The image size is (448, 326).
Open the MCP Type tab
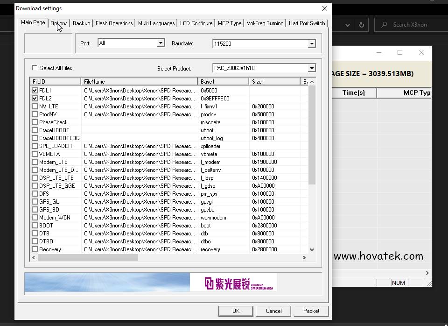pos(229,22)
